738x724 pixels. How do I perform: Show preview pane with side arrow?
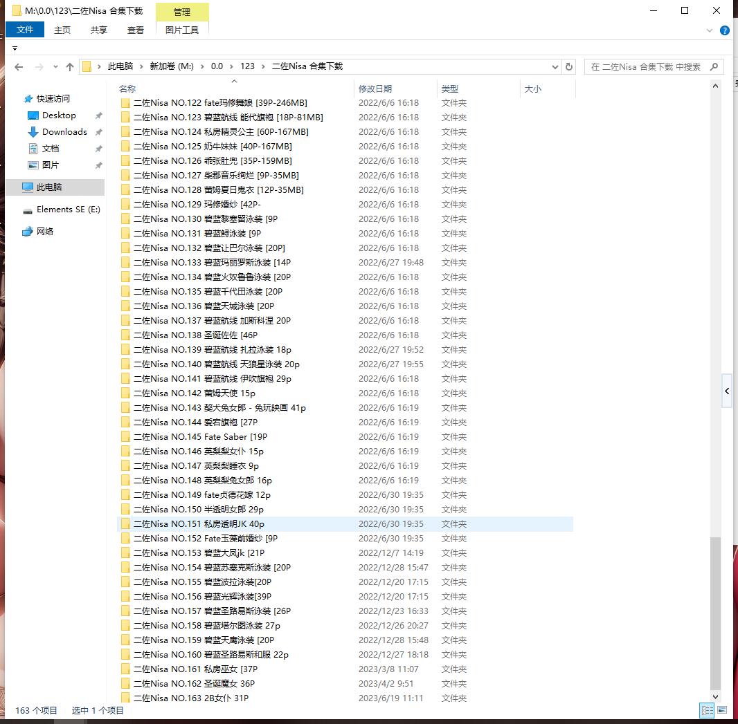click(x=727, y=391)
